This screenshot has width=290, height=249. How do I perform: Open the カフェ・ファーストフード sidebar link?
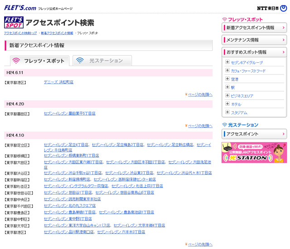(248, 71)
